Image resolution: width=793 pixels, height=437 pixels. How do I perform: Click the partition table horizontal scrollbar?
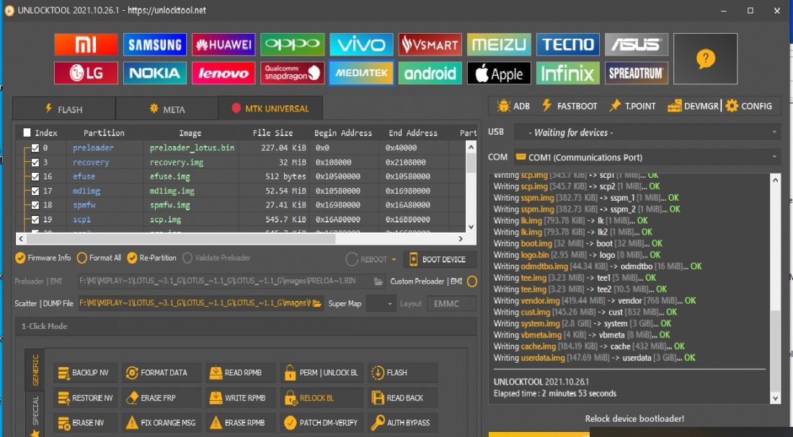[x=241, y=239]
